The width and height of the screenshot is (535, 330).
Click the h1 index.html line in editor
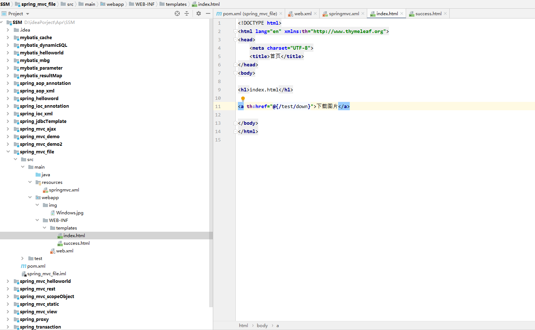point(266,90)
